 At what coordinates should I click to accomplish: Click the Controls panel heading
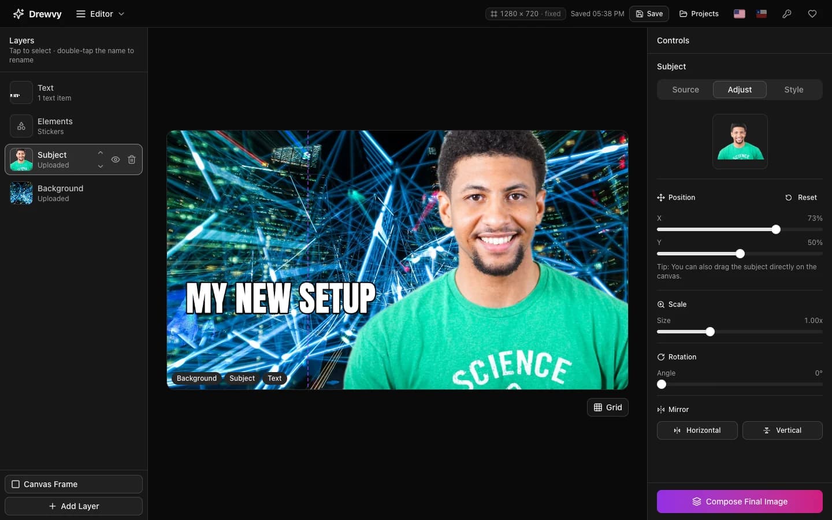[x=673, y=40]
